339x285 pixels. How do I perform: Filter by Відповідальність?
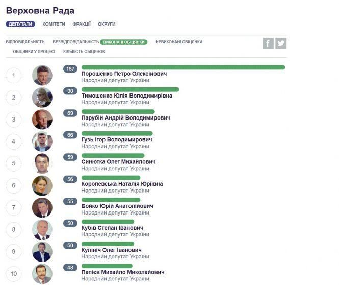click(25, 42)
